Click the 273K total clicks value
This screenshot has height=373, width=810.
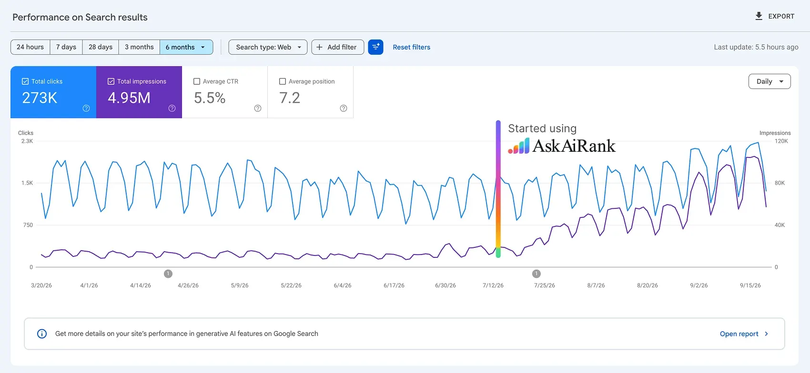[40, 98]
